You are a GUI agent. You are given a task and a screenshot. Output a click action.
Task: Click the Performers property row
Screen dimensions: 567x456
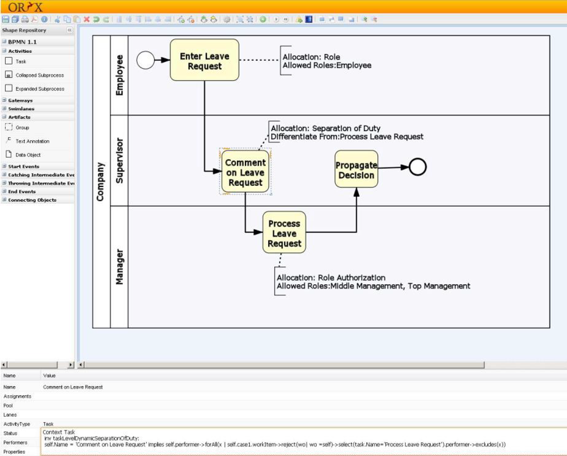point(20,443)
